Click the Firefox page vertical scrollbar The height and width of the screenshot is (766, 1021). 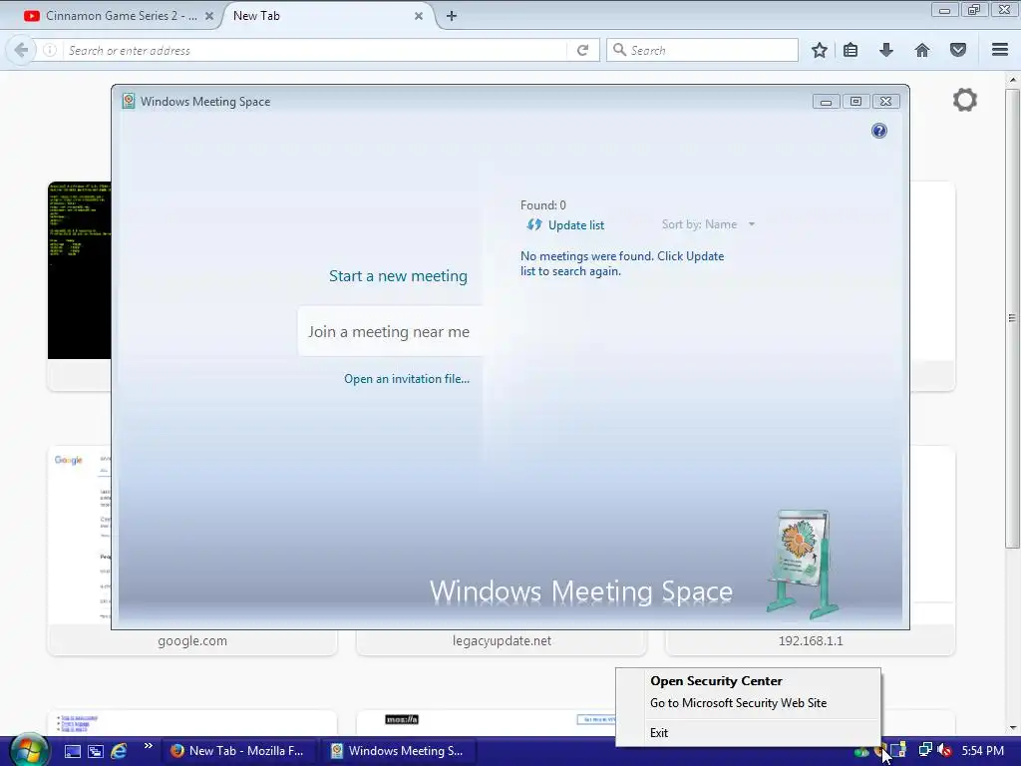point(1012,318)
